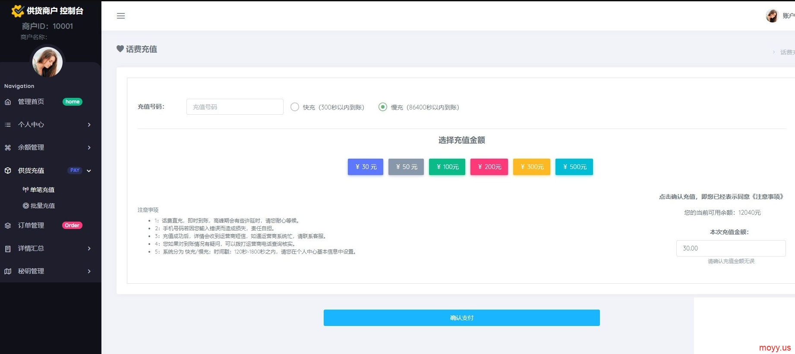Expand the 详情汇总 chevron

point(89,248)
